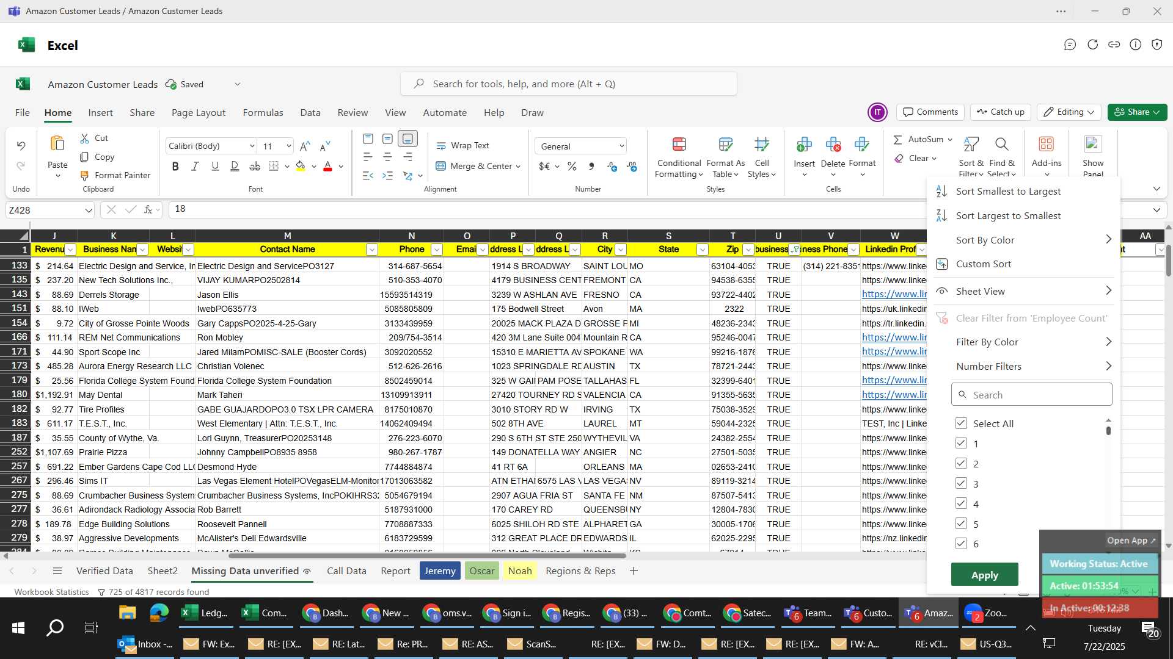
Task: Open the Add-ins icon
Action: point(1046,144)
